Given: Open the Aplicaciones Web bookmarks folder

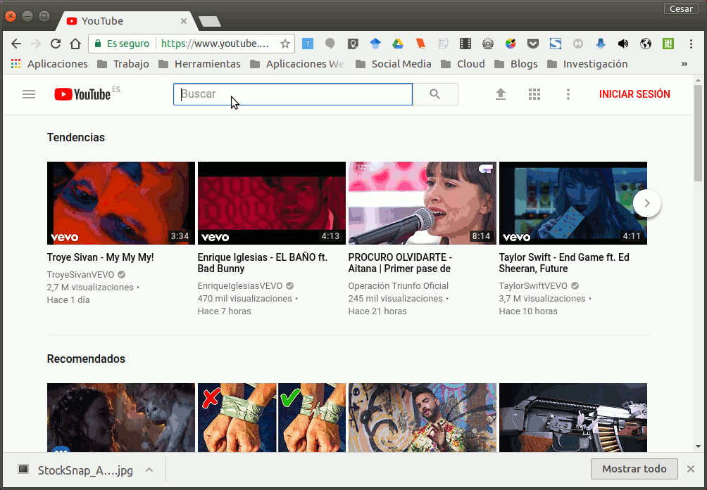Looking at the screenshot, I should [297, 64].
